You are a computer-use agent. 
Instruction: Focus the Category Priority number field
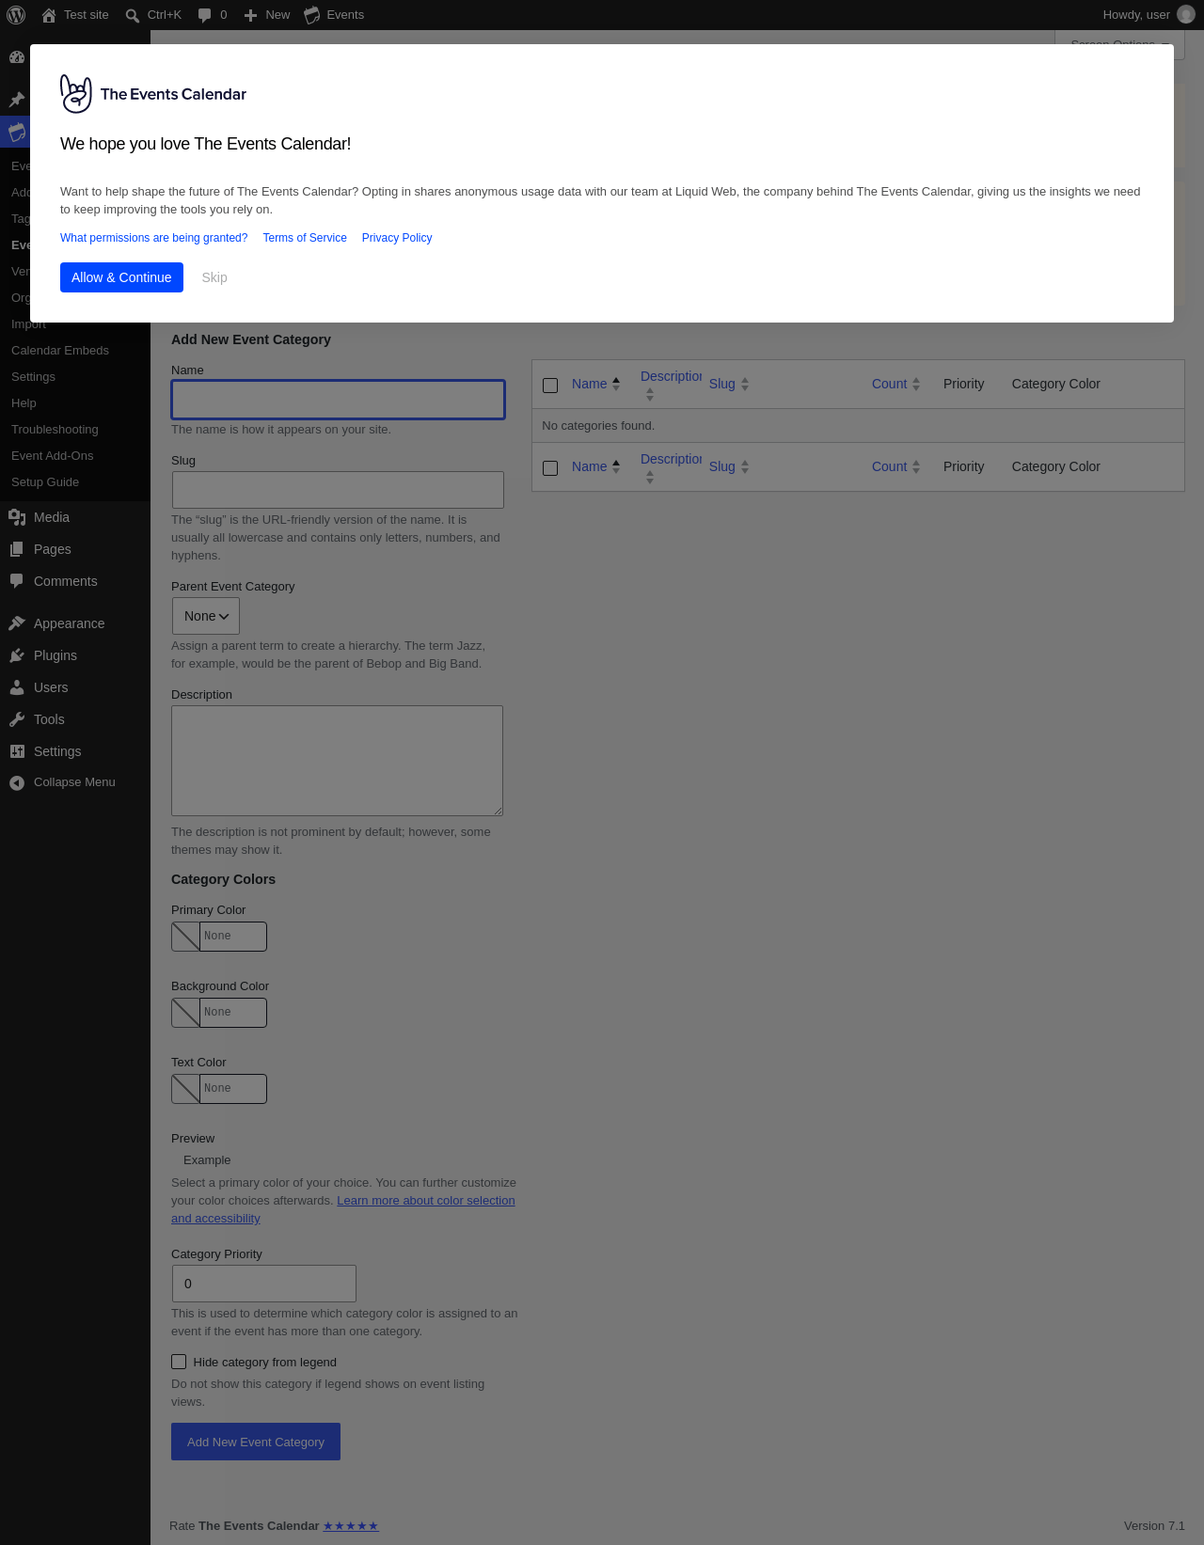264,1284
